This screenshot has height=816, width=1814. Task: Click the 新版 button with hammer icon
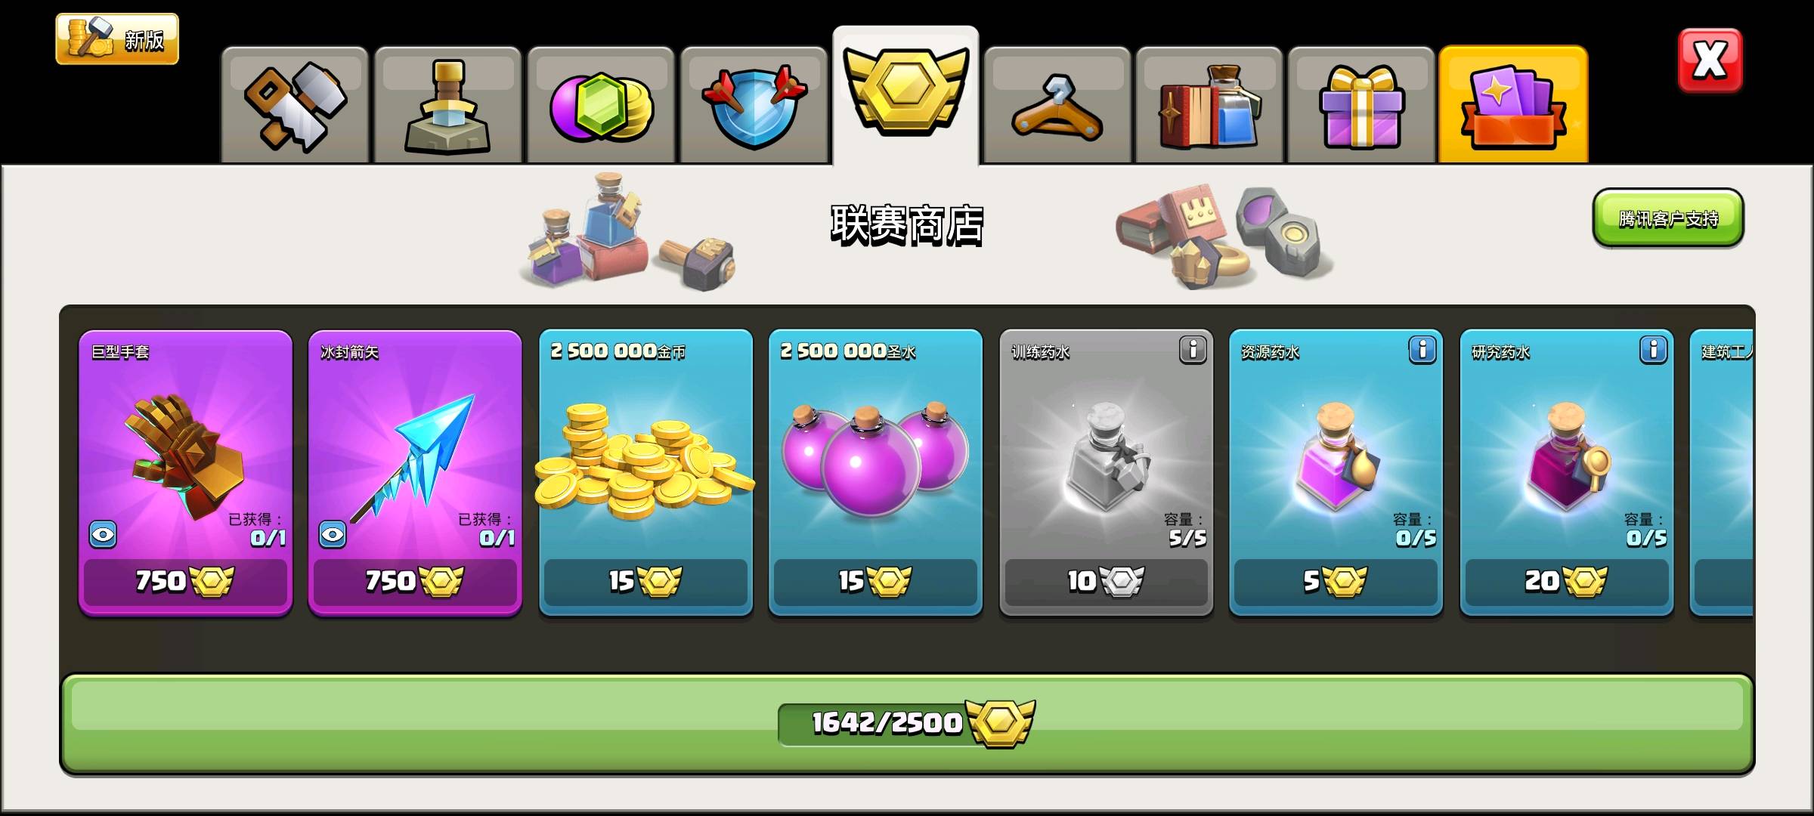coord(117,39)
